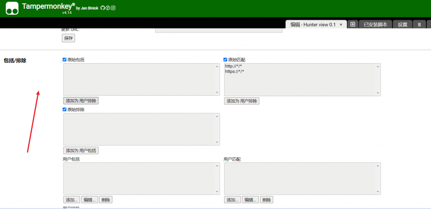This screenshot has width=431, height=209.
Task: Click scroll-up arrow of 原始匹配 box
Action: point(378,66)
